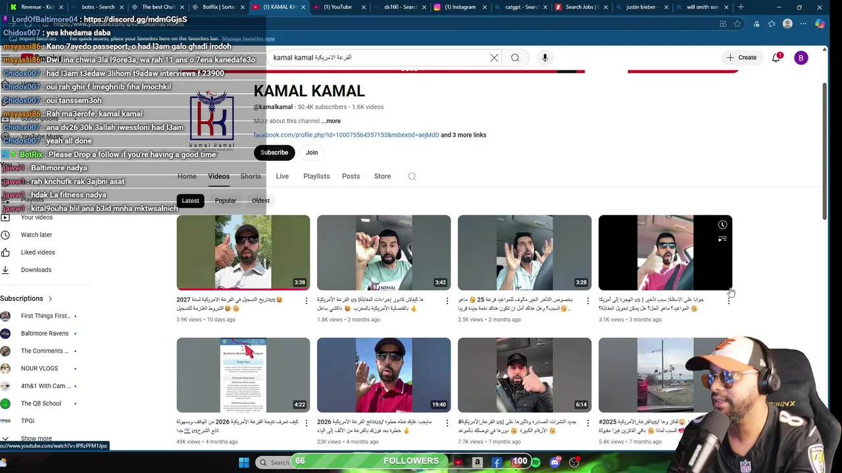This screenshot has width=842, height=473.
Task: Select the Latest sort chip
Action: pos(190,200)
